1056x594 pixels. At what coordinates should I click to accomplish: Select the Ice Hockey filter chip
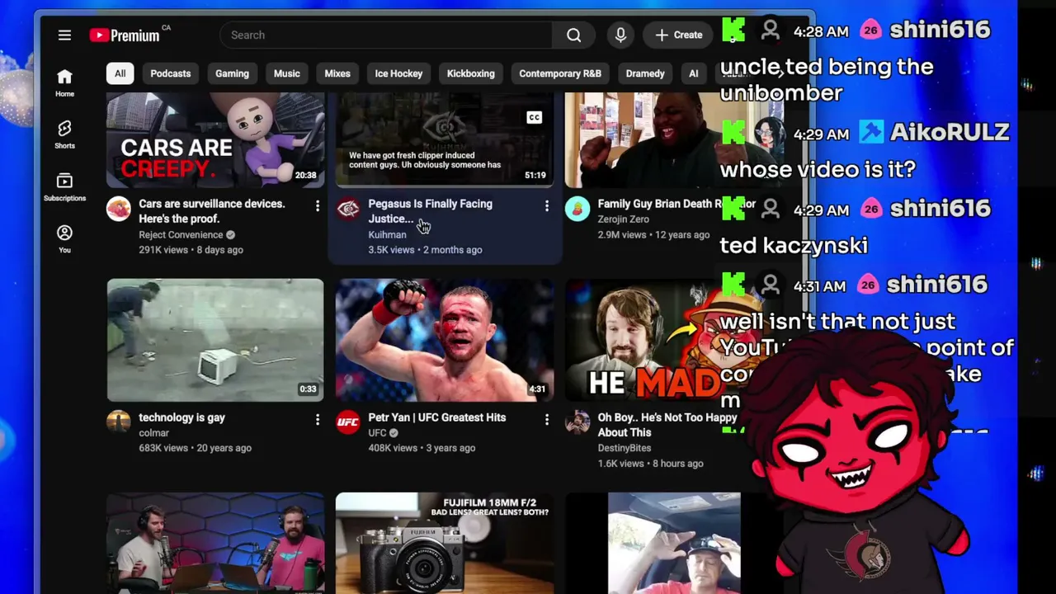(398, 73)
